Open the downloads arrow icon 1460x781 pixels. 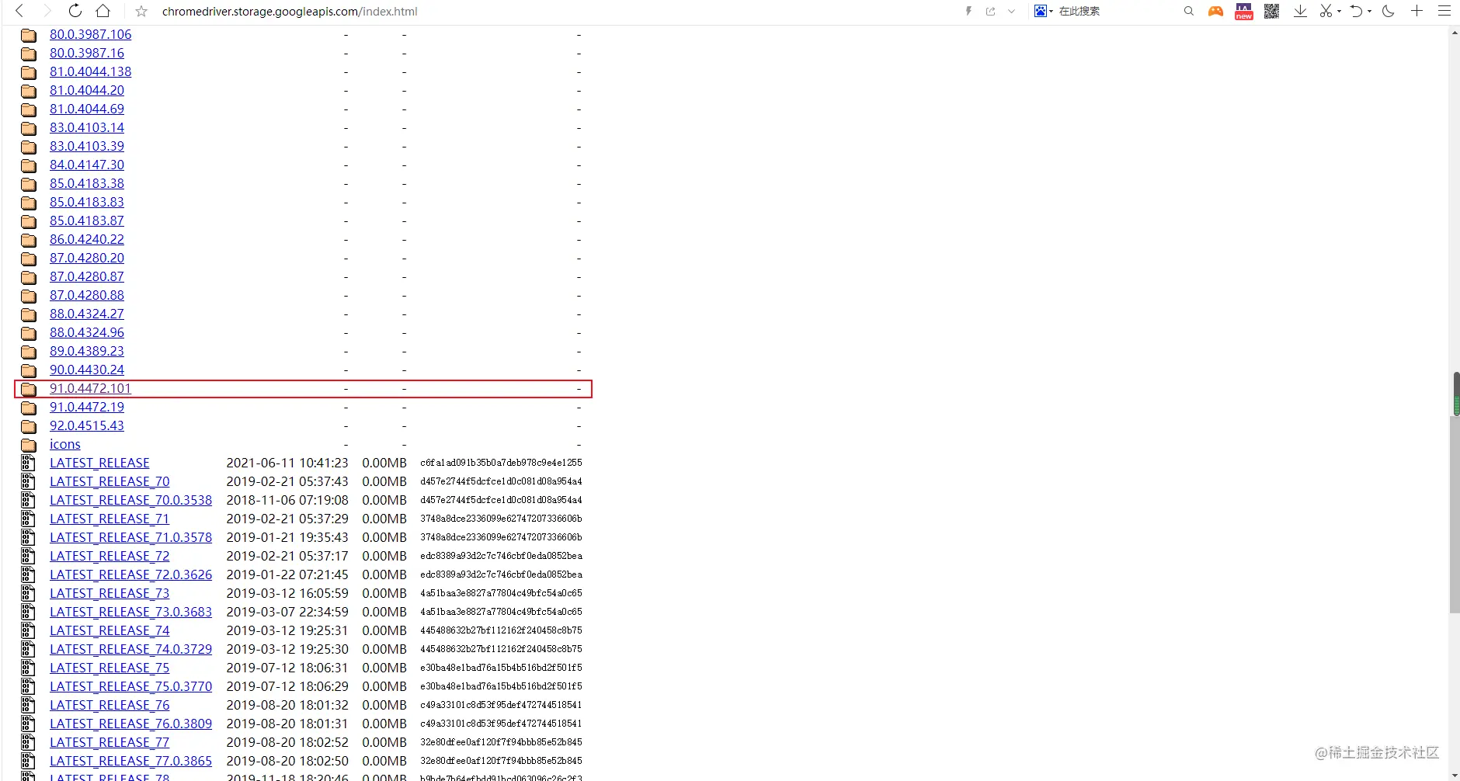[x=1300, y=11]
